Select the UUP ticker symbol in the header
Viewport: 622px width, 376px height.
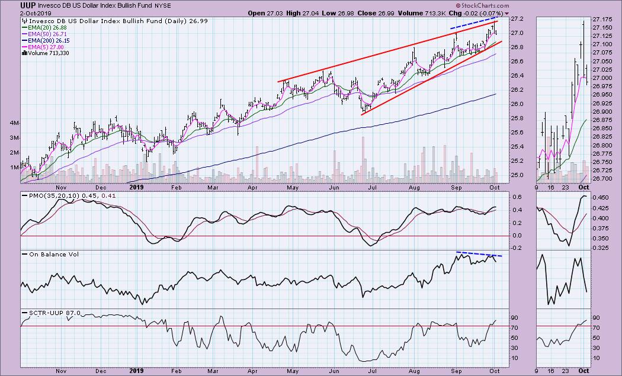(x=28, y=5)
